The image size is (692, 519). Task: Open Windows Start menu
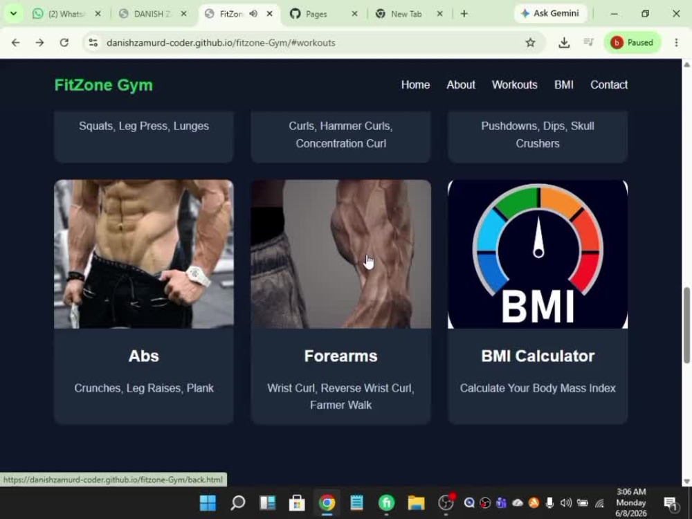[208, 502]
